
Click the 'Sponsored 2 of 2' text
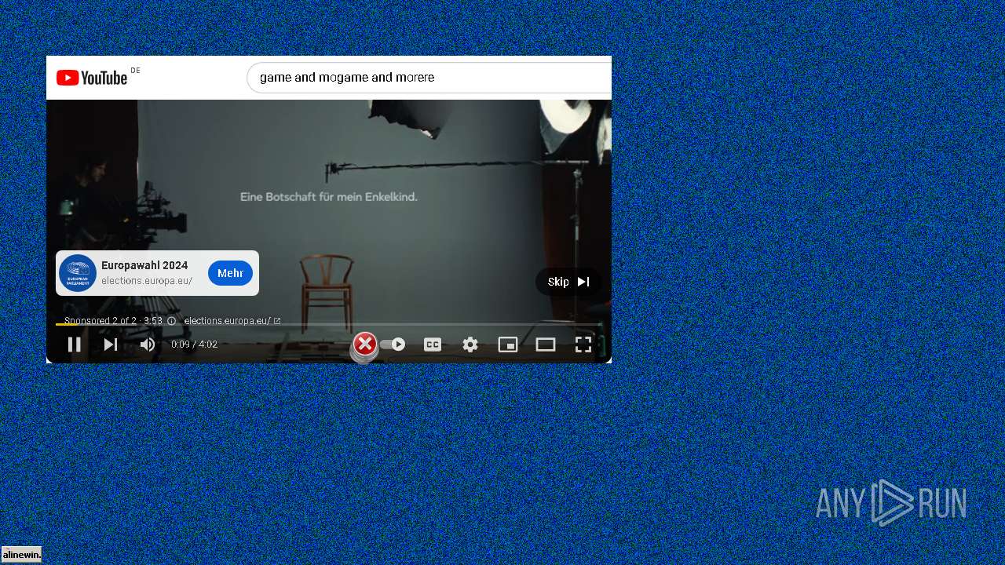click(100, 321)
